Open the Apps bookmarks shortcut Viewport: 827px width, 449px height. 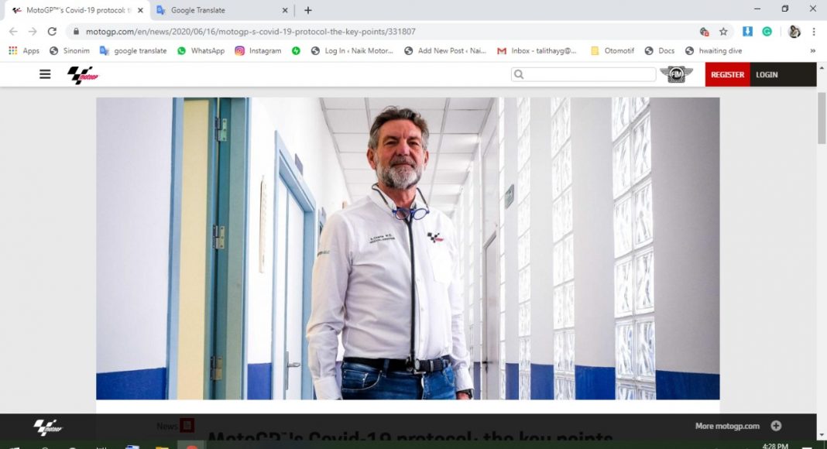pos(24,51)
